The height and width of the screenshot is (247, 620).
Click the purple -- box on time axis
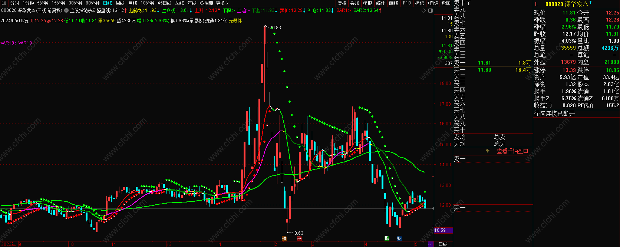coord(430,244)
